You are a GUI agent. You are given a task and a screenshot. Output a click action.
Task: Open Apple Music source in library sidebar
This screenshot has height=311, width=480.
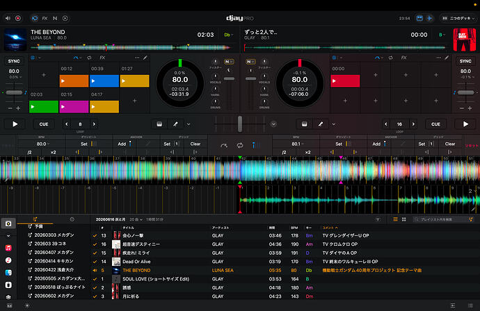(x=8, y=248)
